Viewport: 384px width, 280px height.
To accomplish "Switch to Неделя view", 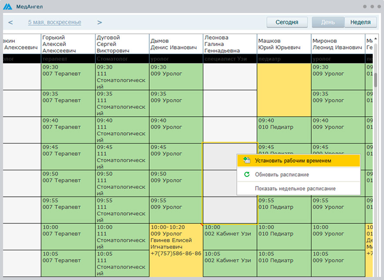I will [x=360, y=23].
